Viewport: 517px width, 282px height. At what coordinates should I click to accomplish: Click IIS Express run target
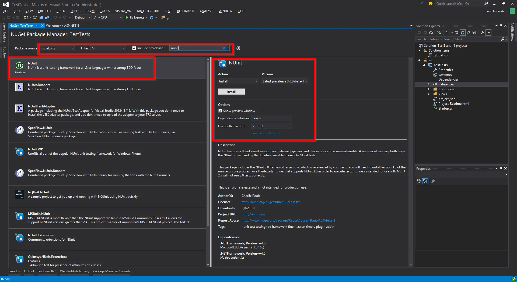137,17
